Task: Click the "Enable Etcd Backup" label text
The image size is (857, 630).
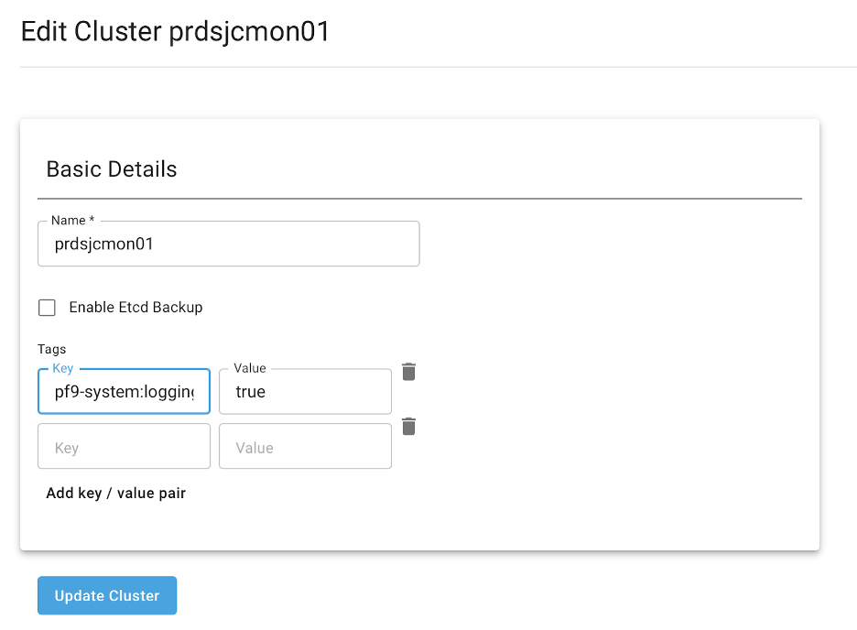Action: pos(136,308)
